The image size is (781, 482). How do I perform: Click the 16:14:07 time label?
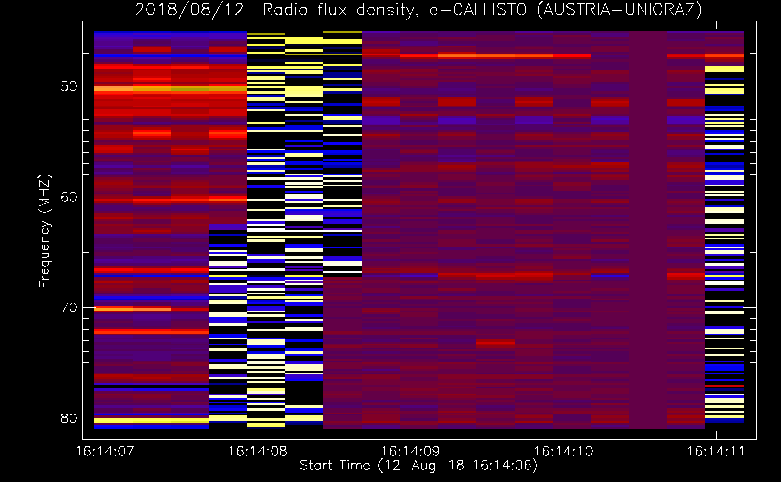click(x=105, y=451)
